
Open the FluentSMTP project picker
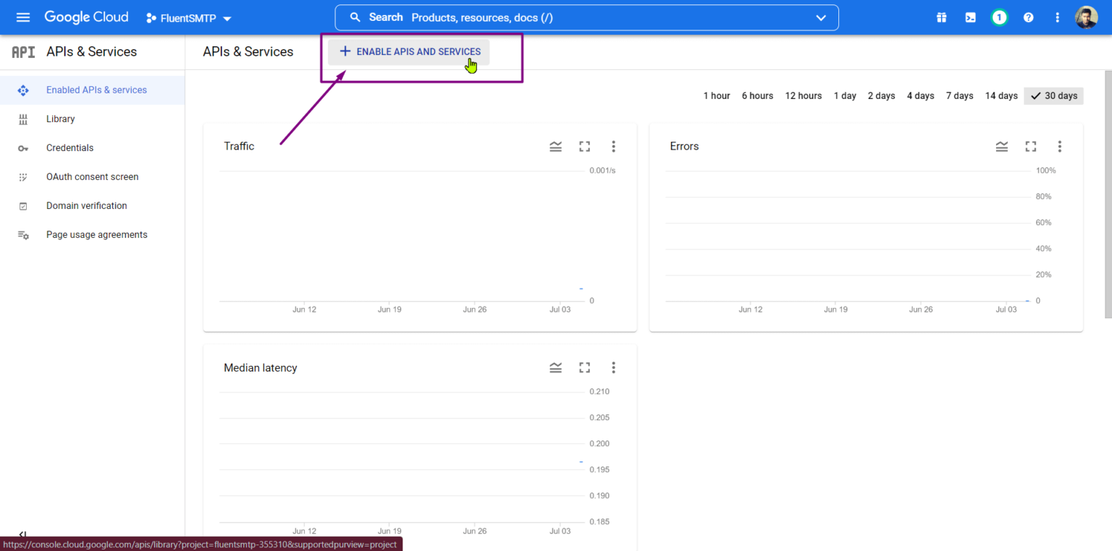[188, 17]
